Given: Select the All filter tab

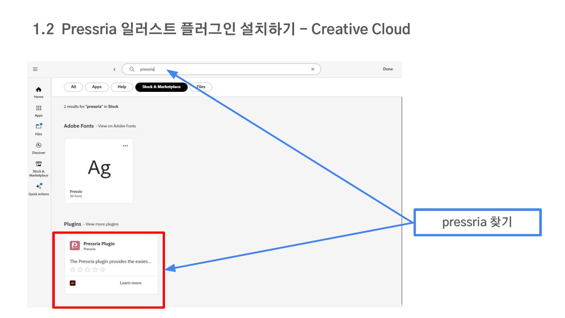Looking at the screenshot, I should point(73,87).
